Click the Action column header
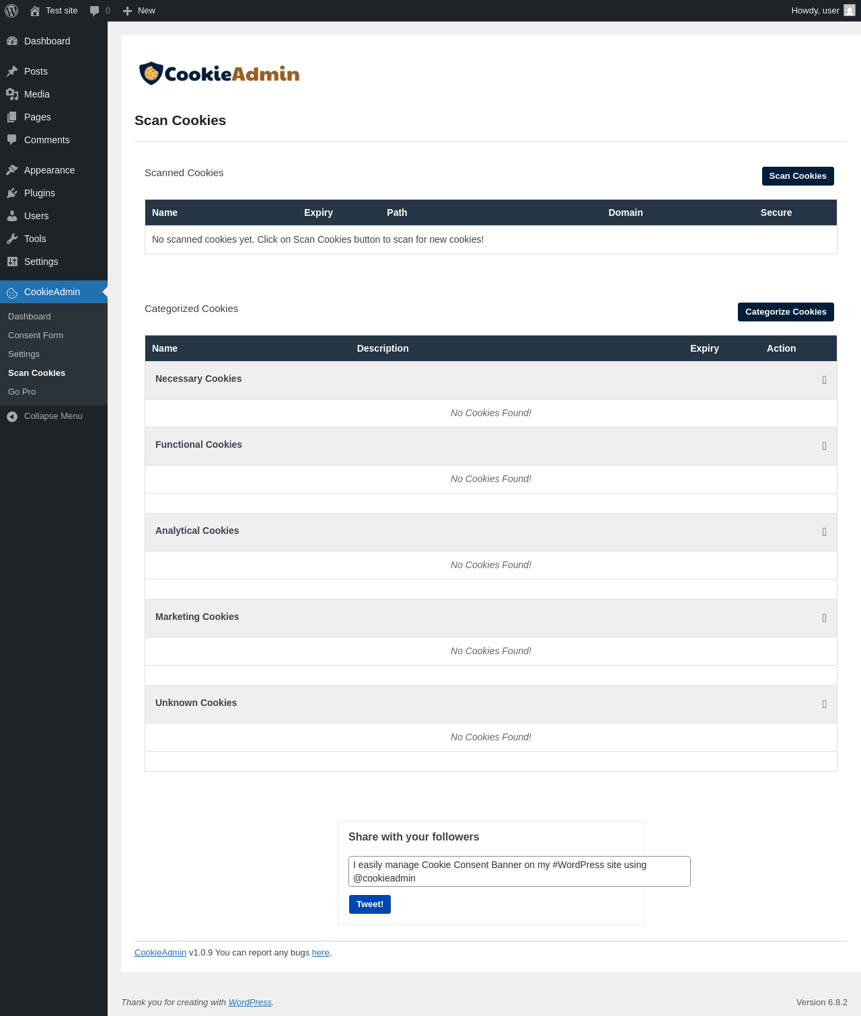The width and height of the screenshot is (861, 1016). coord(782,348)
